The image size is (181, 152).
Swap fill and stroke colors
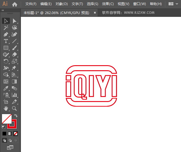tap(16, 115)
